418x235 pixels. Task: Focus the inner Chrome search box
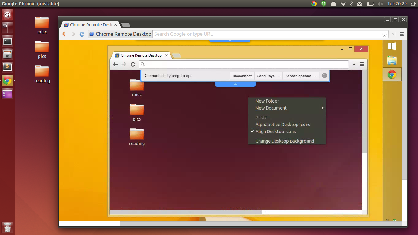(244, 64)
